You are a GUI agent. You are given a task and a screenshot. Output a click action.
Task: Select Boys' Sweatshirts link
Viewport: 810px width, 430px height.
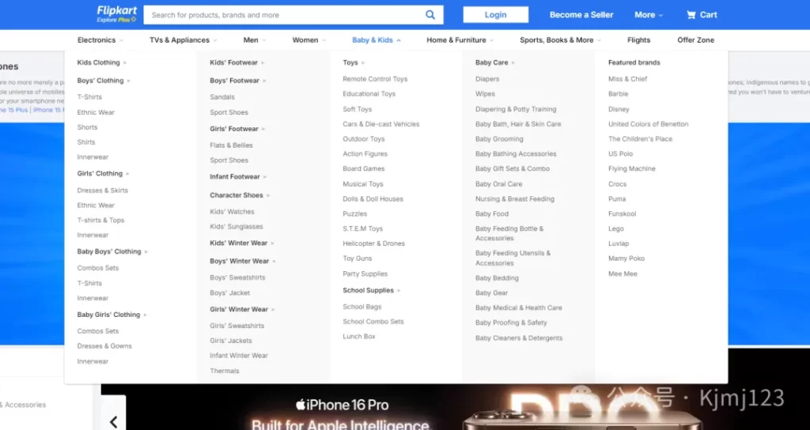tap(237, 277)
